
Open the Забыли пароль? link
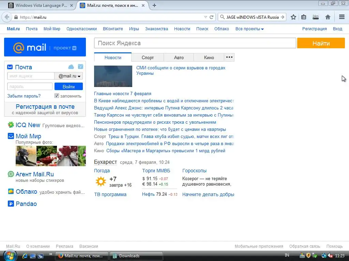click(24, 96)
